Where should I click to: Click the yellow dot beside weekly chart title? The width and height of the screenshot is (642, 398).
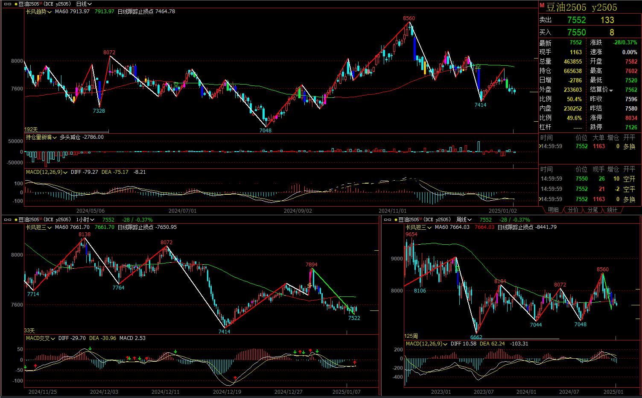coord(395,219)
